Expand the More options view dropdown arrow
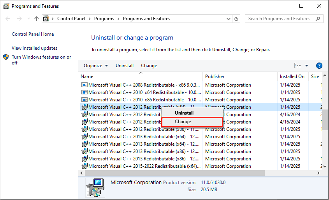The height and width of the screenshot is (200, 329). click(x=306, y=66)
